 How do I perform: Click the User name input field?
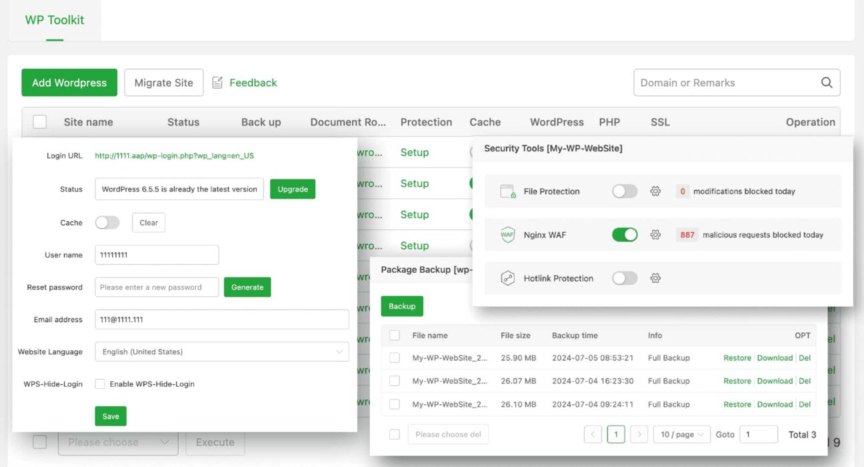pos(157,255)
